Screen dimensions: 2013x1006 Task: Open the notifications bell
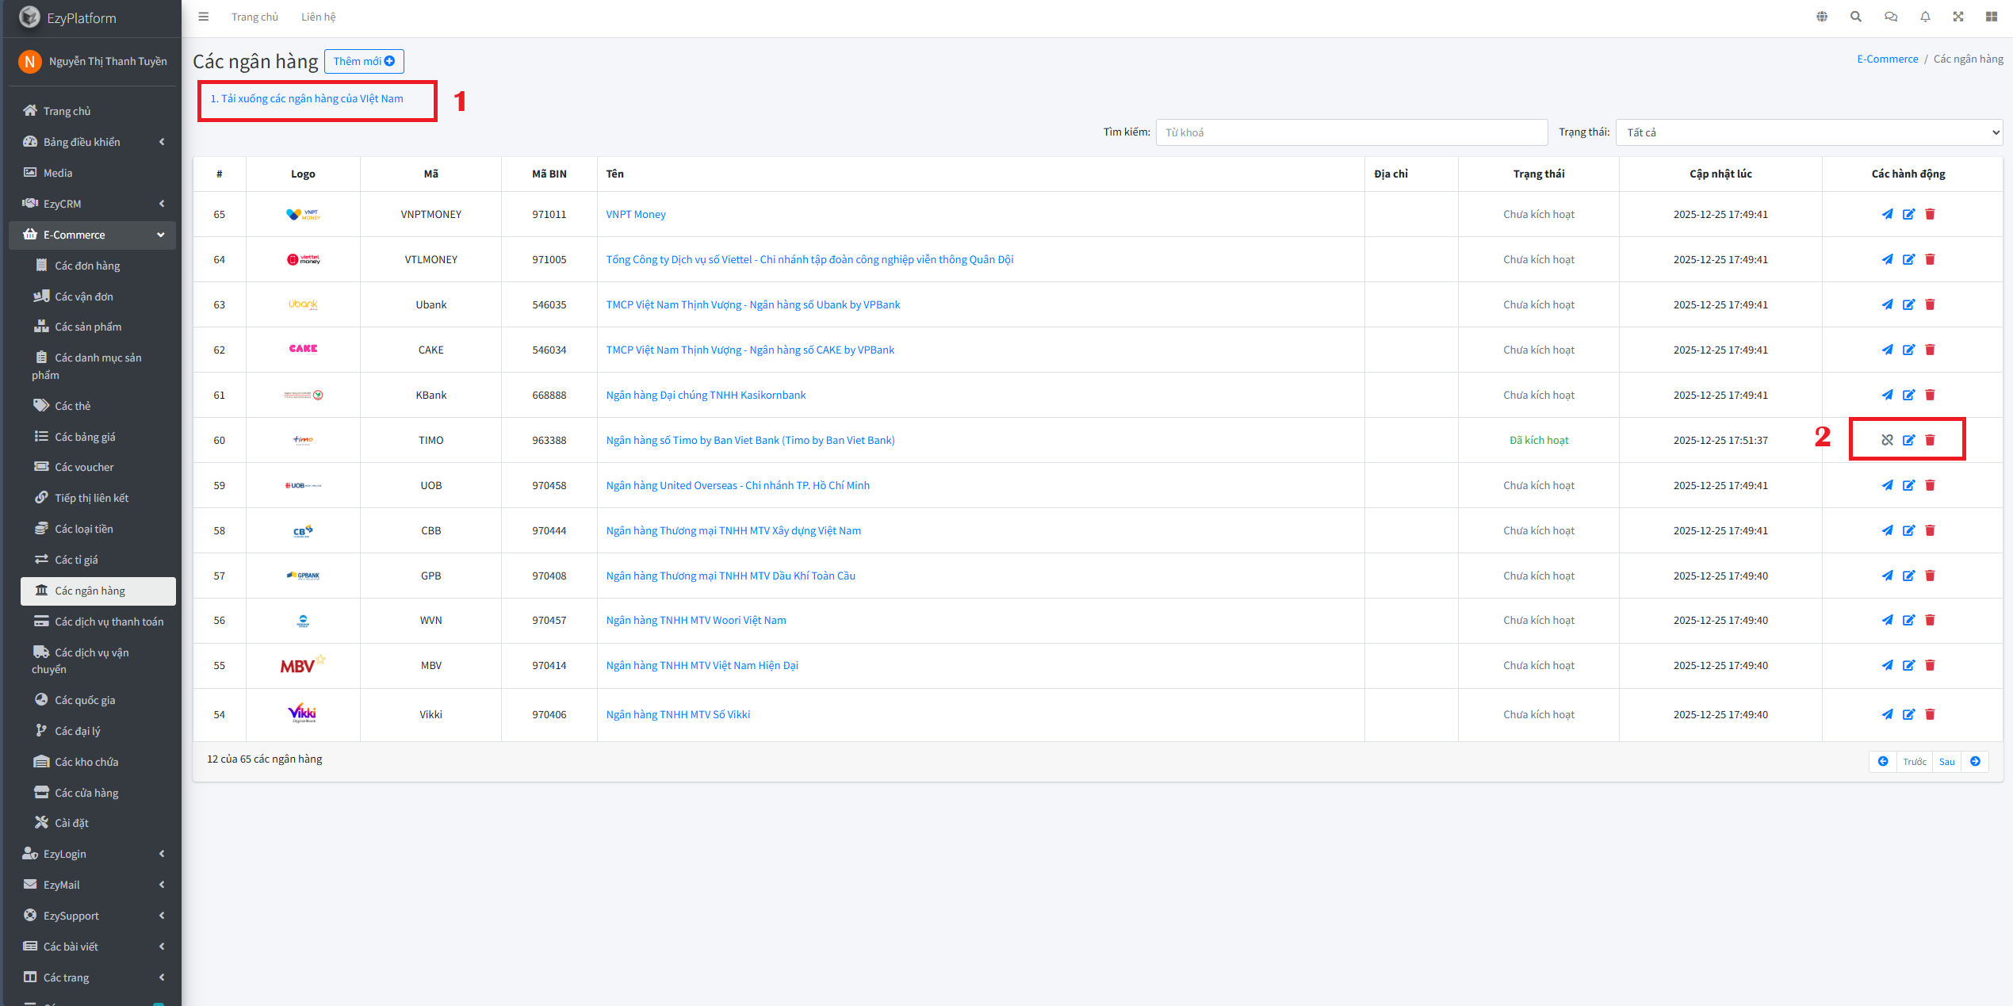(1925, 17)
